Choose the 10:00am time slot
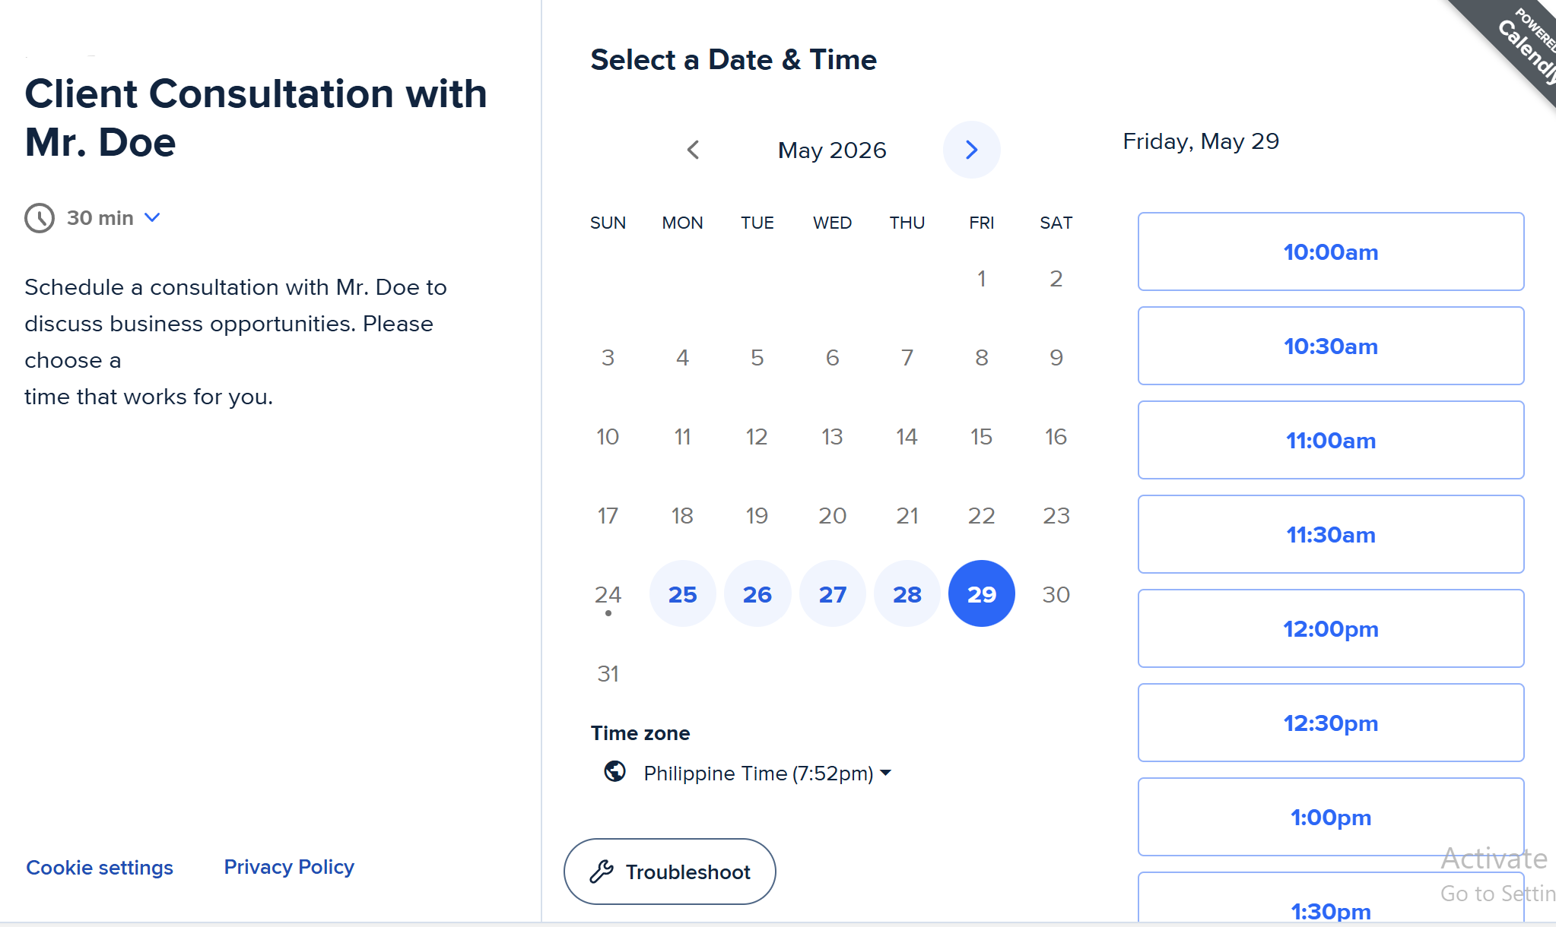 1331,252
